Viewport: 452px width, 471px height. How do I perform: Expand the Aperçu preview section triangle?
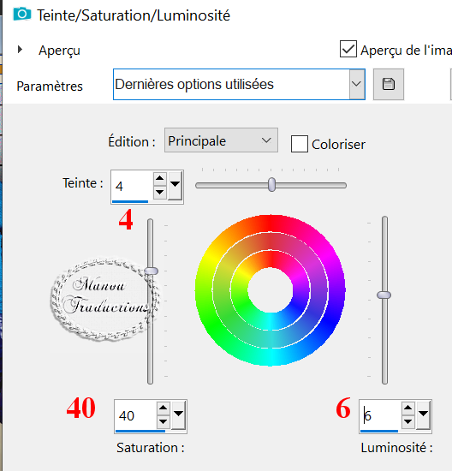[20, 50]
